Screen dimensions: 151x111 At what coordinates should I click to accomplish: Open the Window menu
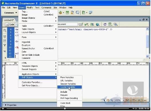(62, 7)
